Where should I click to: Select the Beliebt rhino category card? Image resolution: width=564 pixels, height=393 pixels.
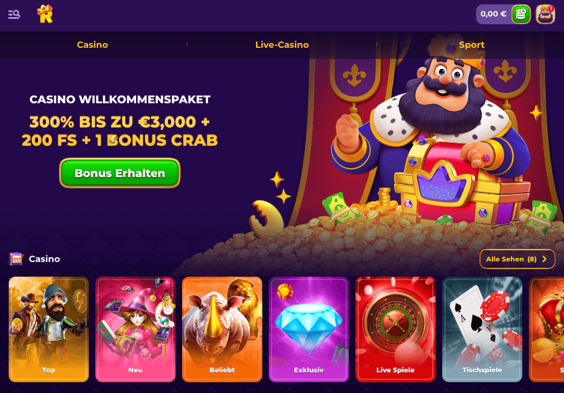pyautogui.click(x=222, y=329)
